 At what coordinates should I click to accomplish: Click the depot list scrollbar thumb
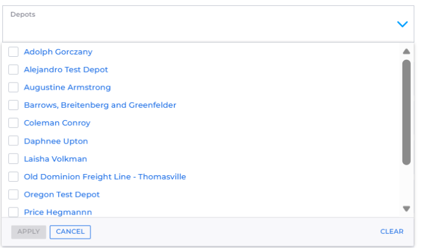click(406, 112)
